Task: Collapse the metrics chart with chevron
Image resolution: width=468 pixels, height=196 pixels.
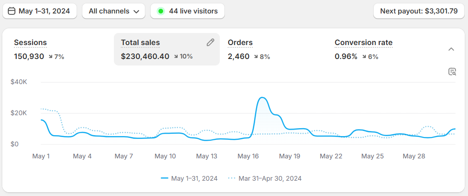Action: pos(451,49)
